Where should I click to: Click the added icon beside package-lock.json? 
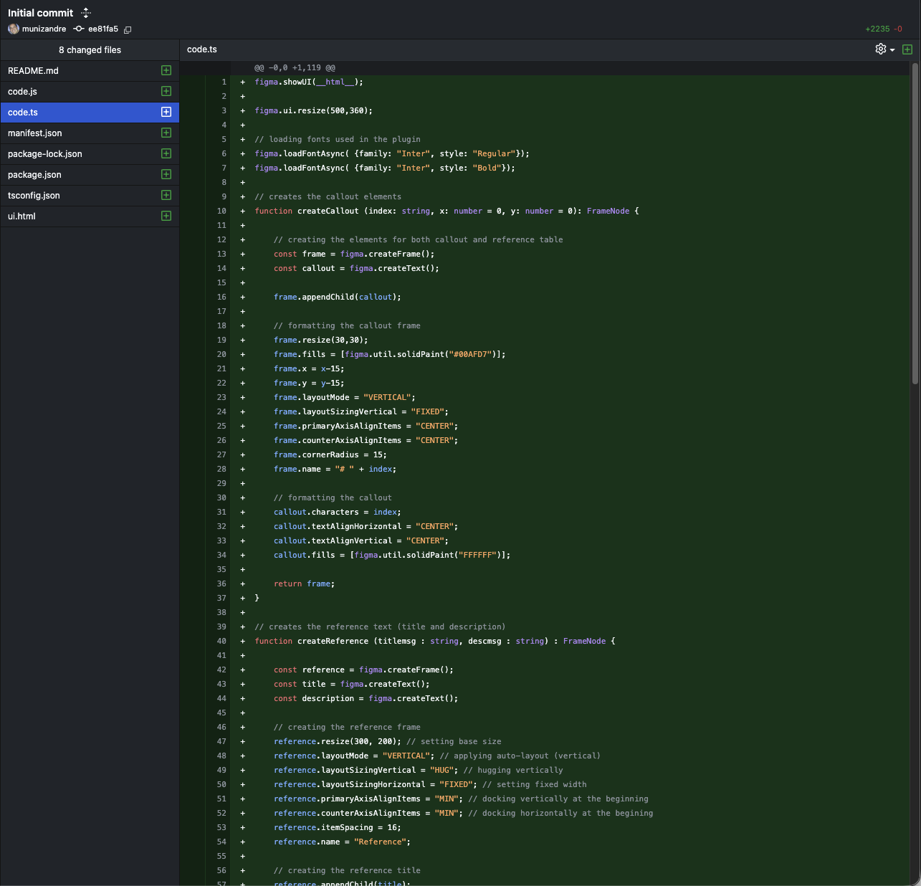tap(166, 153)
